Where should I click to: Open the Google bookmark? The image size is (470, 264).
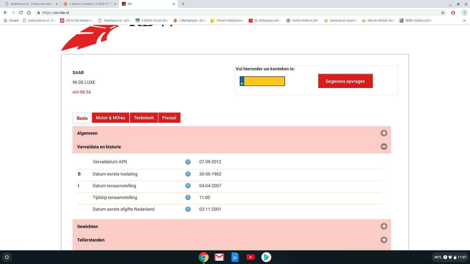click(11, 21)
